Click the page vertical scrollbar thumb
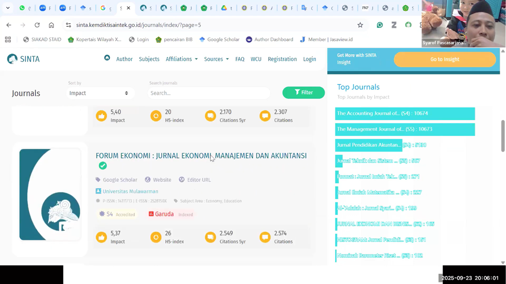 [503, 136]
